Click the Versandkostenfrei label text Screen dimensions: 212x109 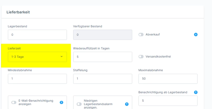158,56
